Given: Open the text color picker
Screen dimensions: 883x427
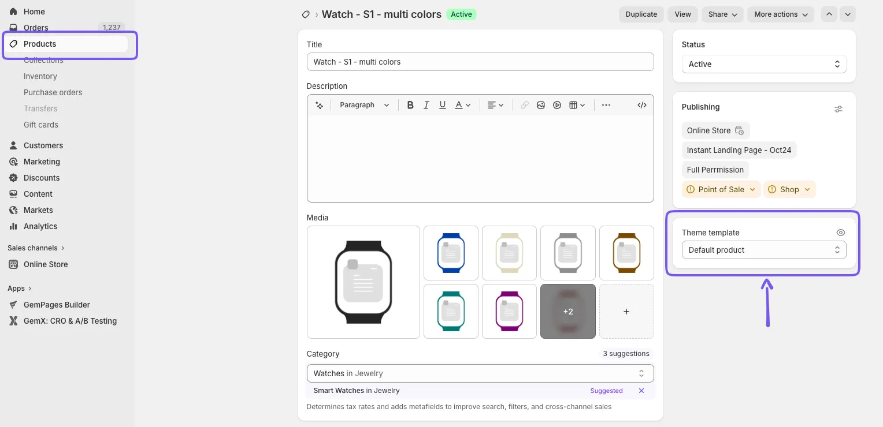Looking at the screenshot, I should coord(463,105).
